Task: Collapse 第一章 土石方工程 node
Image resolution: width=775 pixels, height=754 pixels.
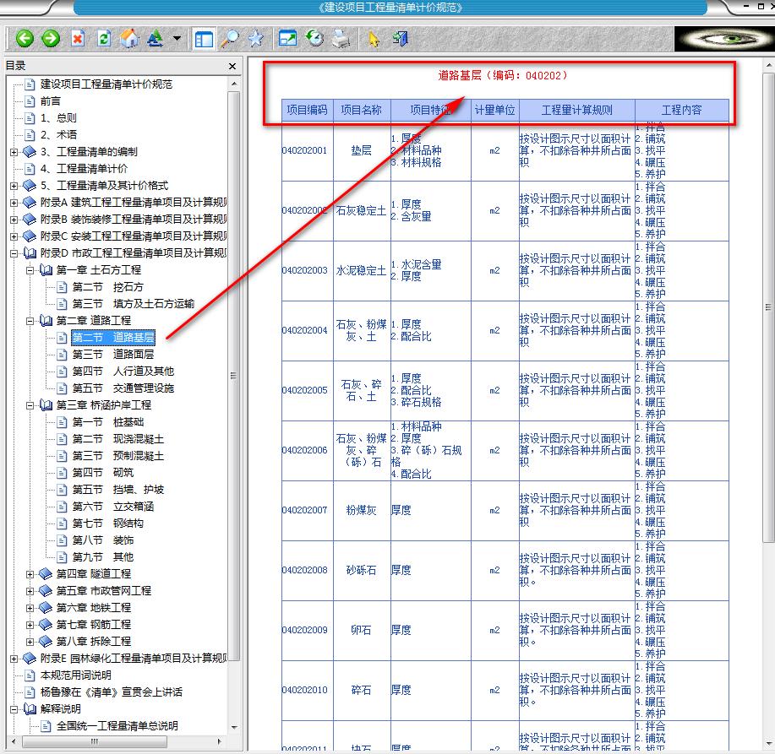Action: (x=30, y=270)
